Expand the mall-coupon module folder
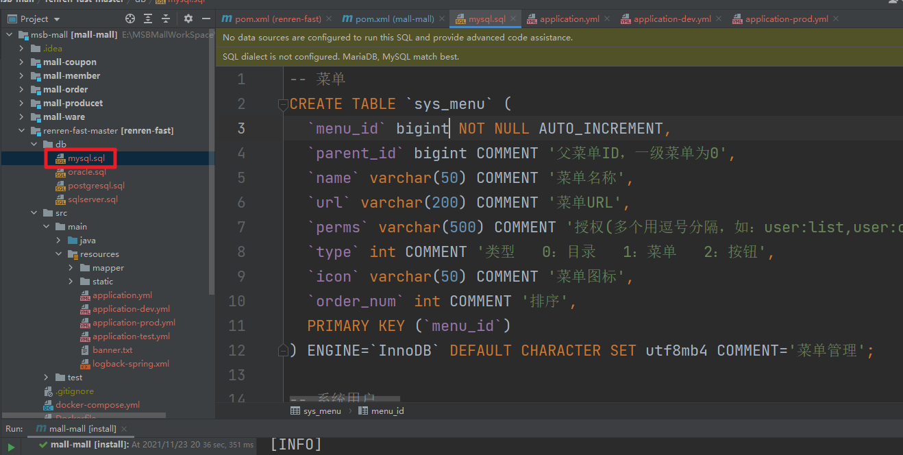This screenshot has width=903, height=455. (x=21, y=62)
